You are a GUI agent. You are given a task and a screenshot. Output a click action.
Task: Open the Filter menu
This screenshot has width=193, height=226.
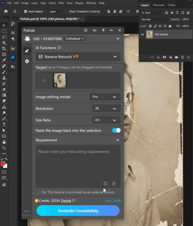[61, 3]
